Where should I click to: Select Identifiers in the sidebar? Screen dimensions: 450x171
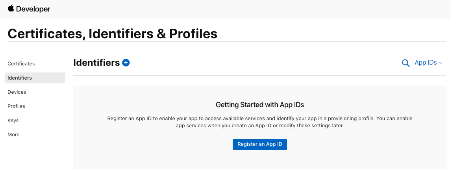[35, 78]
